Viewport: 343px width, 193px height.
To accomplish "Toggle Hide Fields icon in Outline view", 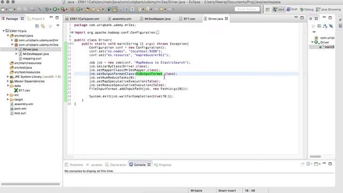I will pyautogui.click(x=331, y=26).
